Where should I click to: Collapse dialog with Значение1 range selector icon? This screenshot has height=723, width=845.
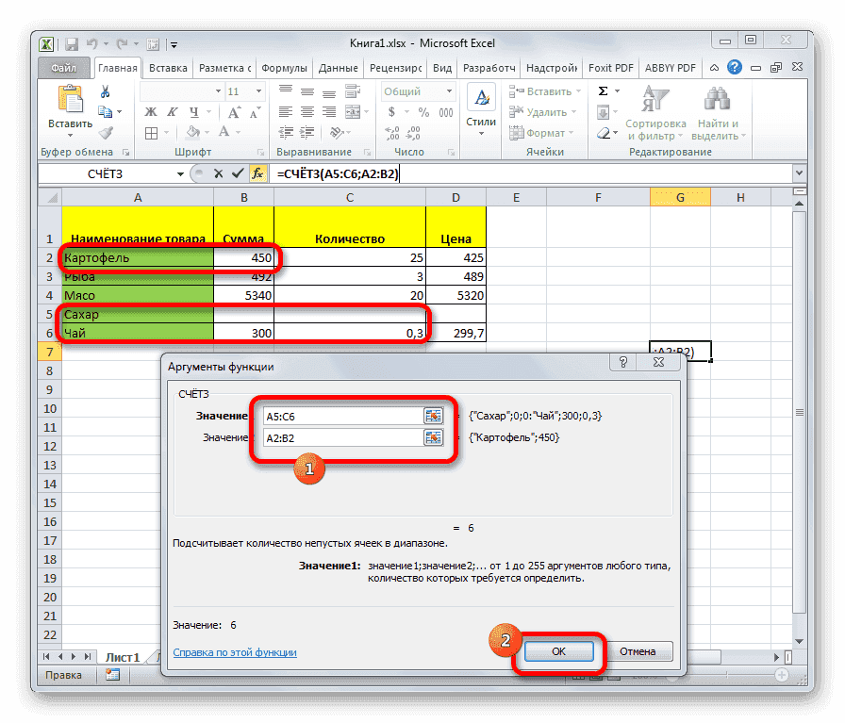[435, 415]
